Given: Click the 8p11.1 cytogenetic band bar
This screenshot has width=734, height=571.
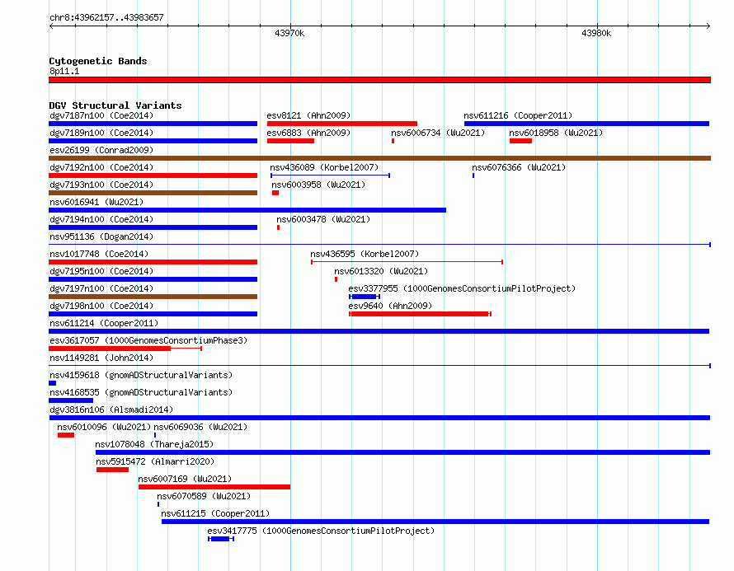Looking at the screenshot, I should (379, 80).
